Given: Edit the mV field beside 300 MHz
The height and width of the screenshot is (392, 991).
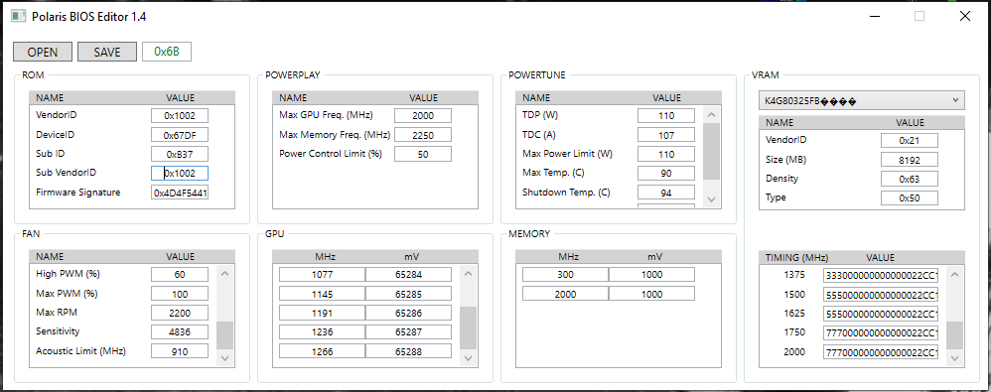Looking at the screenshot, I should [x=652, y=275].
